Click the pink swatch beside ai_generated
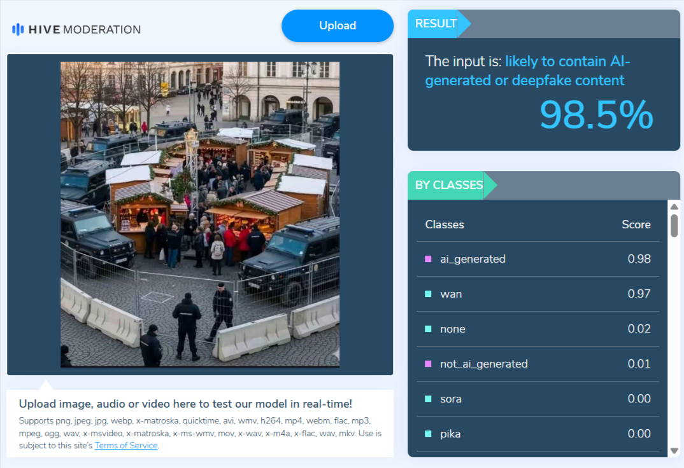Screen dimensions: 684x468 [429, 259]
